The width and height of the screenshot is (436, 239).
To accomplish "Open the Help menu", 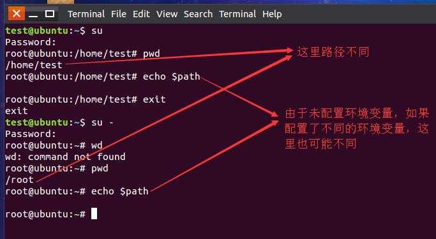I will pyautogui.click(x=272, y=14).
